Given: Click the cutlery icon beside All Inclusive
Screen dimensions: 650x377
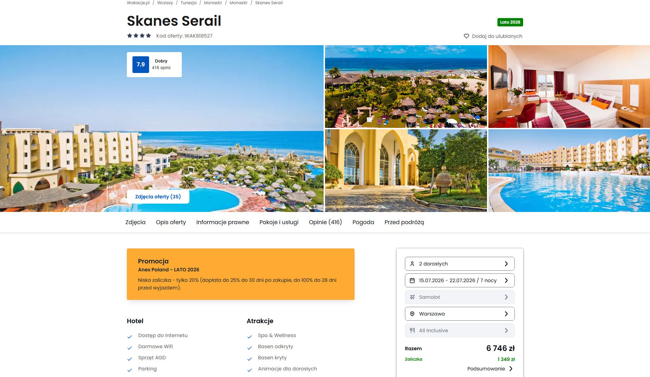Looking at the screenshot, I should [412, 330].
